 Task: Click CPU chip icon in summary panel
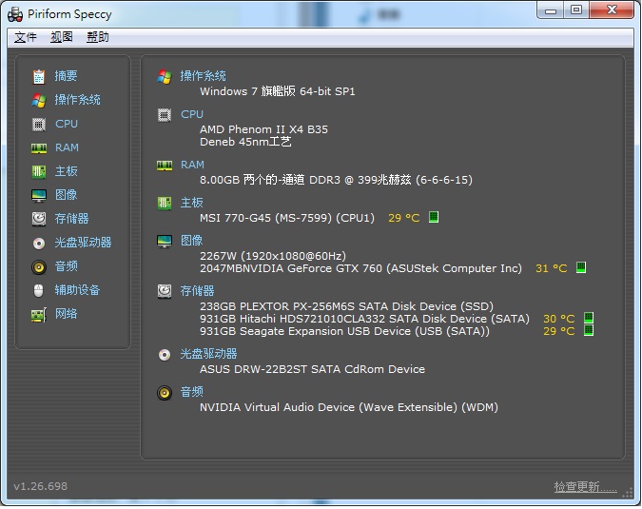click(165, 115)
